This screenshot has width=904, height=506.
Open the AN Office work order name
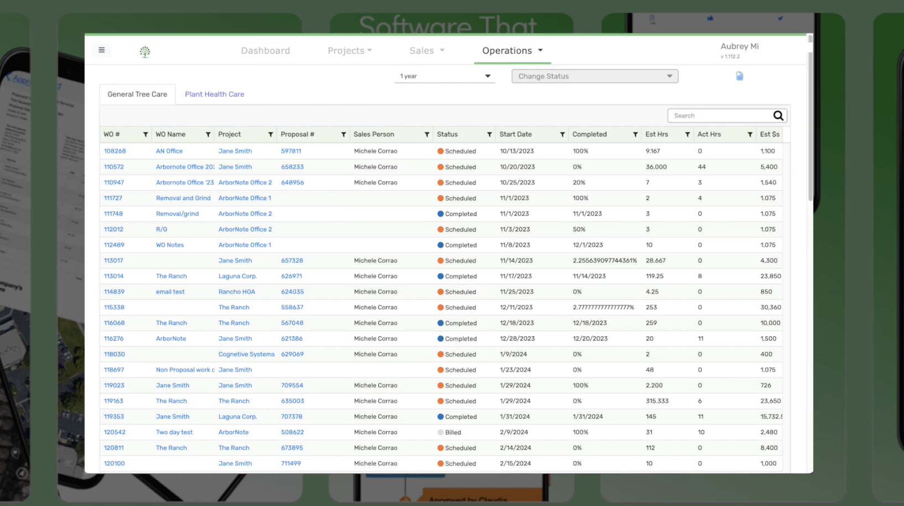tap(169, 151)
